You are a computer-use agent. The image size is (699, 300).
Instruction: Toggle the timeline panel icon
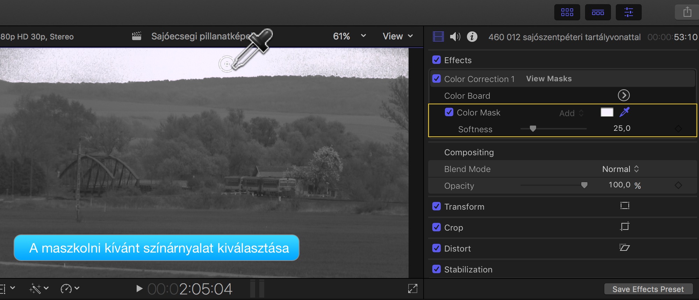click(x=598, y=12)
